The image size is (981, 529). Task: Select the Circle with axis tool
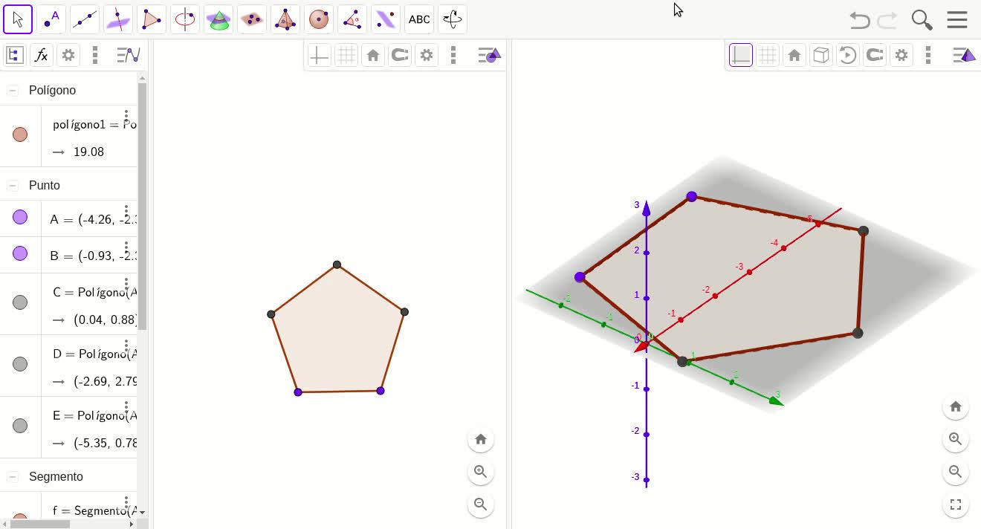185,19
